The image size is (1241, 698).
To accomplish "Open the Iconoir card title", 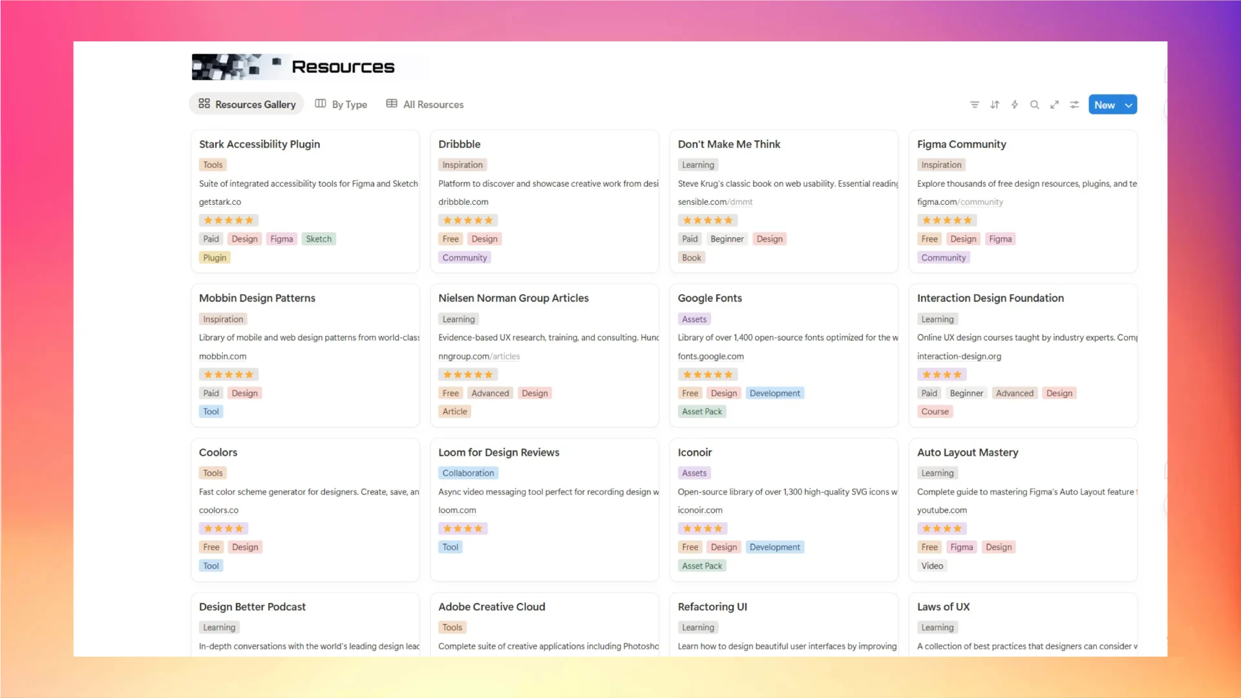I will [695, 452].
